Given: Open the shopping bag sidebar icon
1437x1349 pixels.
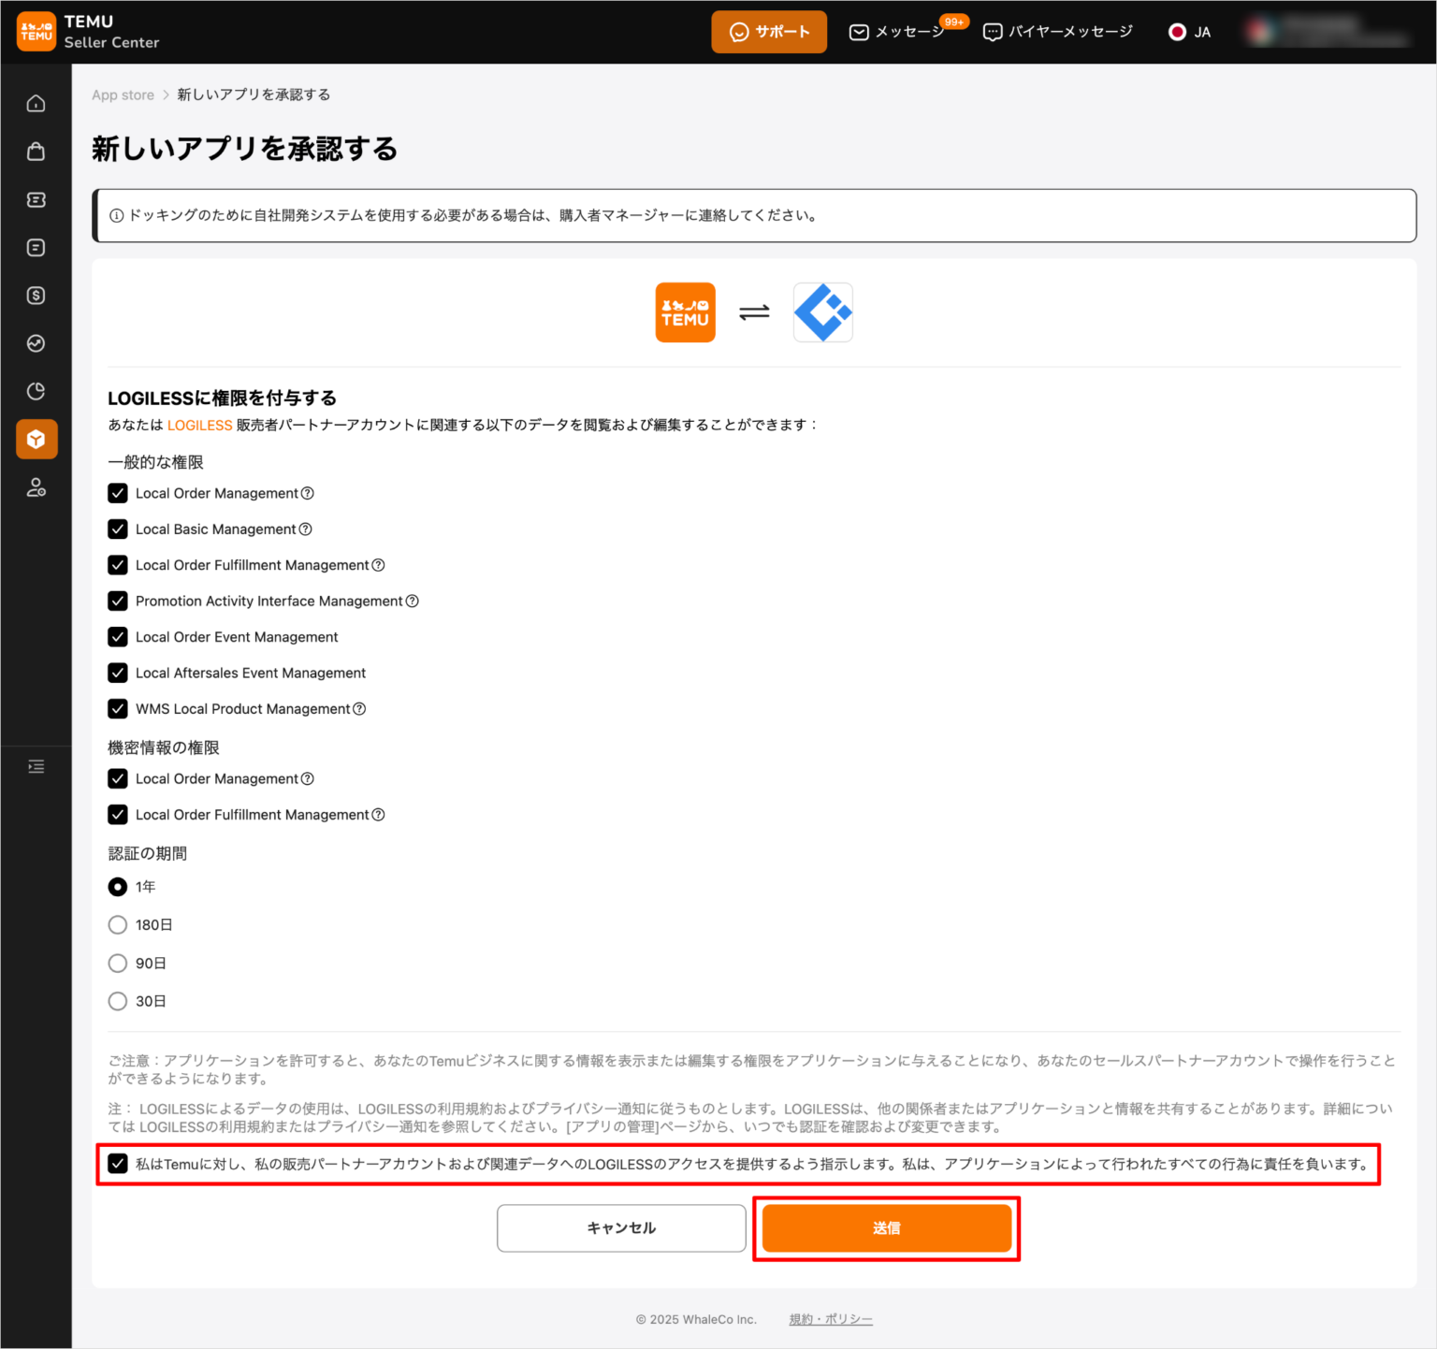Looking at the screenshot, I should click(36, 152).
